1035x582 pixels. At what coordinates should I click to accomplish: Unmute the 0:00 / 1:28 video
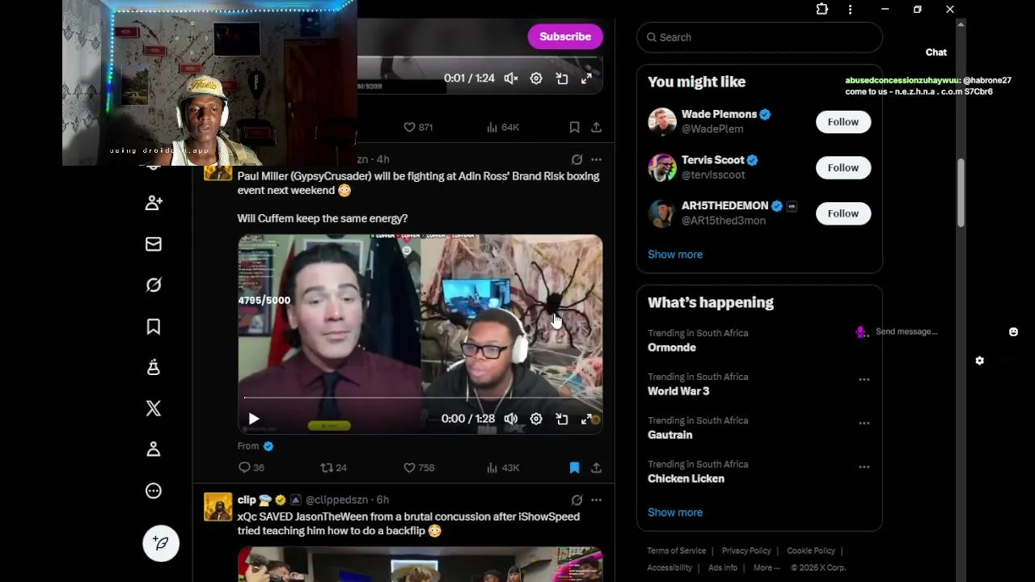tap(511, 419)
